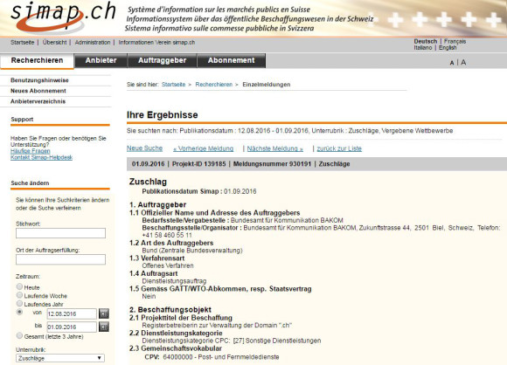
Task: Click the von date field 12.08.2016
Action: pos(72,313)
